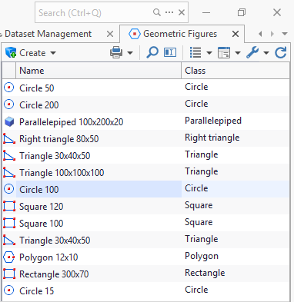
Task: Click the Polygon 12x10 hexagon icon
Action: click(x=9, y=257)
